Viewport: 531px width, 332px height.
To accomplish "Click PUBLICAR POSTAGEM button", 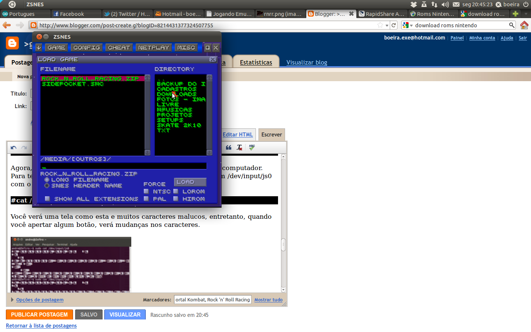I will tap(39, 315).
